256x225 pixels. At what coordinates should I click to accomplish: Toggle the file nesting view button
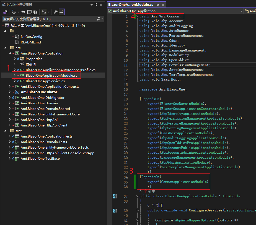point(44,12)
